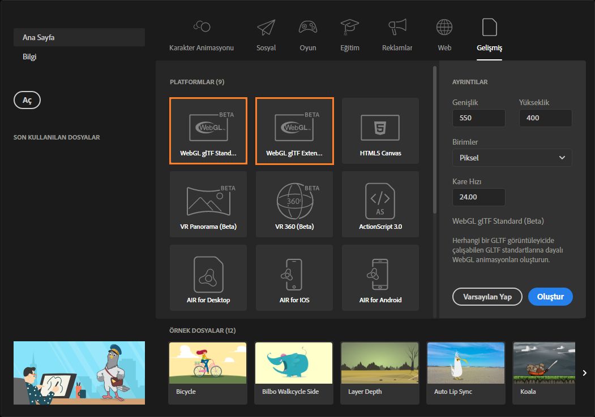
Task: Open the Bicycle sample file
Action: pos(208,373)
